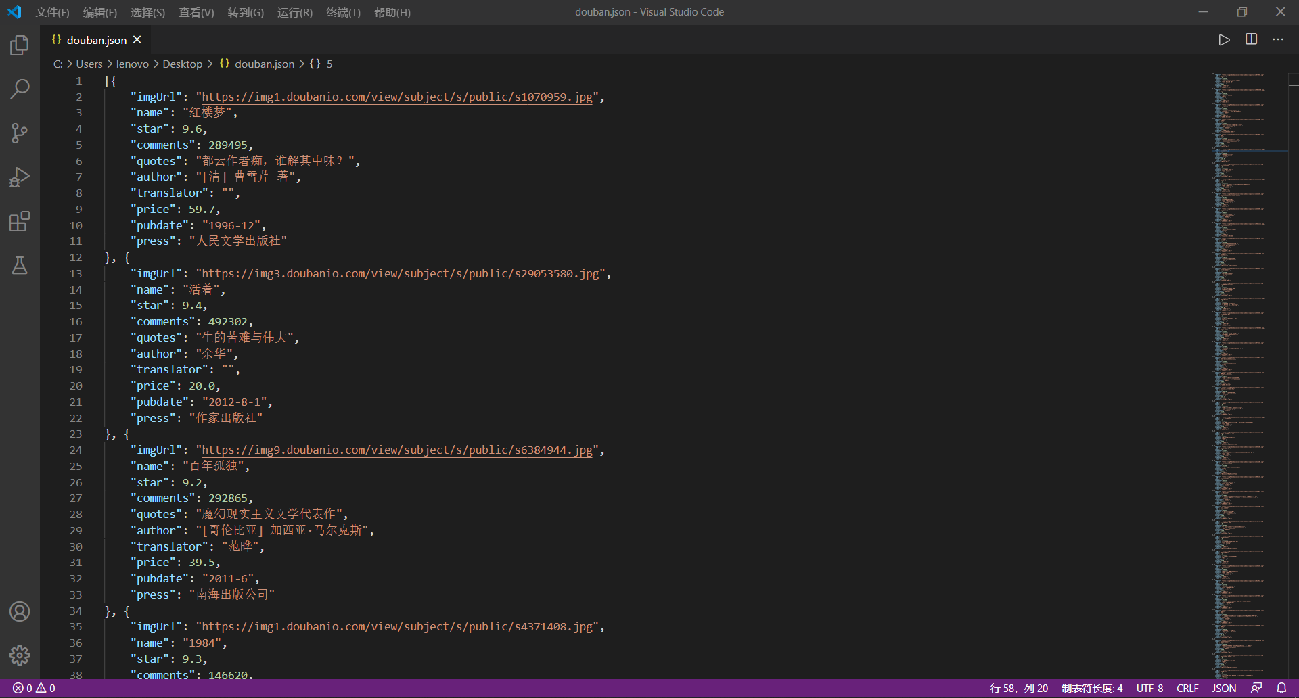Click the feedback icon in status bar
1299x698 pixels.
point(1256,688)
